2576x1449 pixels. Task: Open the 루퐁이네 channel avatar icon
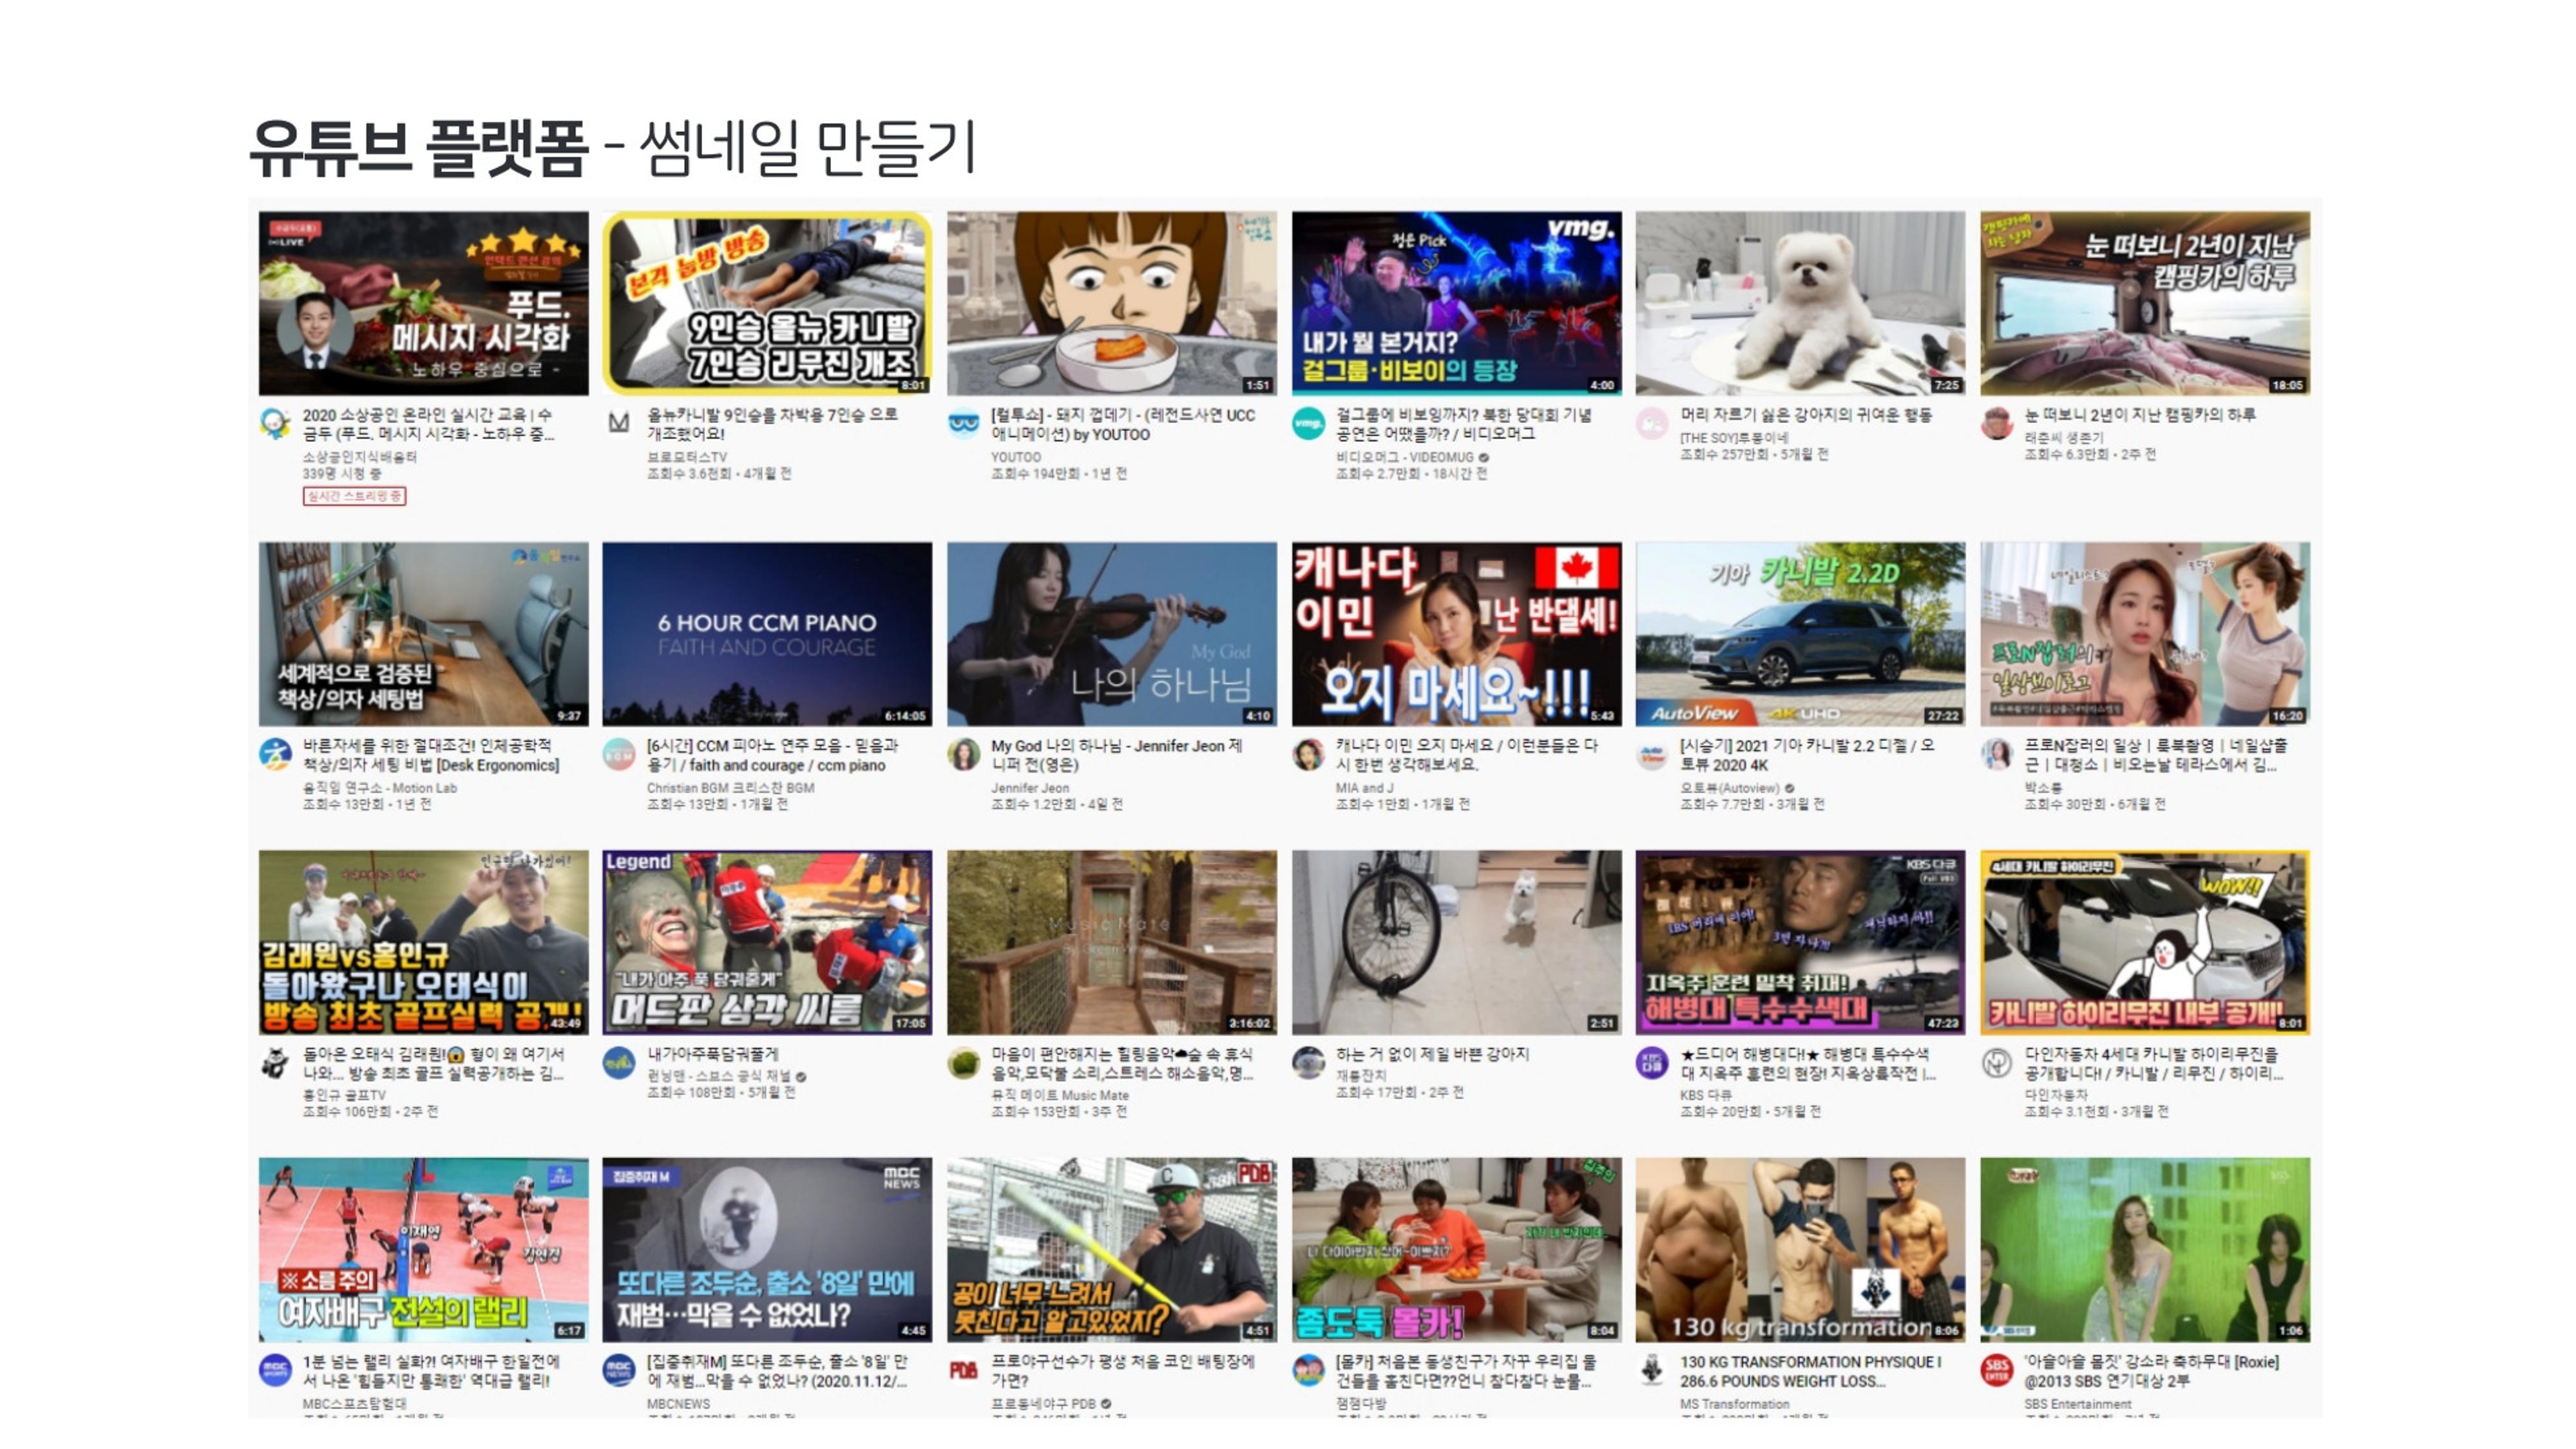pyautogui.click(x=1652, y=424)
